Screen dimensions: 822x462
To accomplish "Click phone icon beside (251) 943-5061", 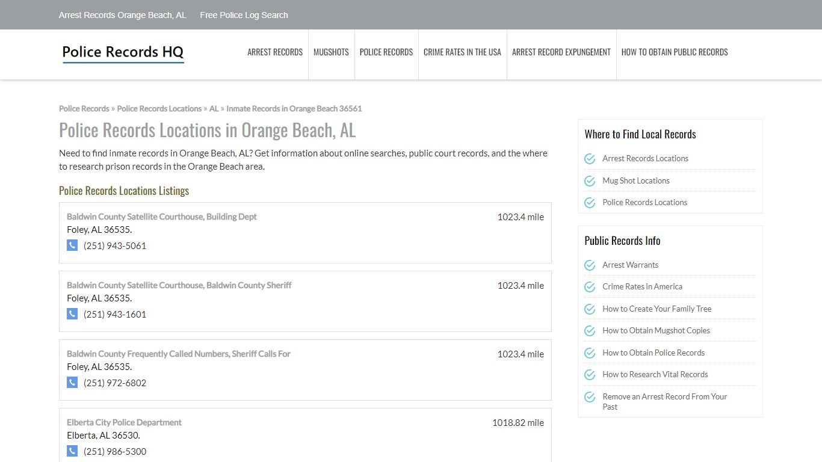I will tap(72, 245).
